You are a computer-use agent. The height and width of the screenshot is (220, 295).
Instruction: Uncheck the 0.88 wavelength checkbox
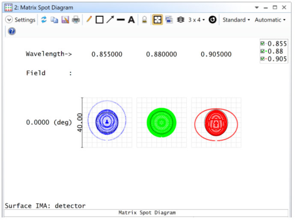click(x=262, y=51)
